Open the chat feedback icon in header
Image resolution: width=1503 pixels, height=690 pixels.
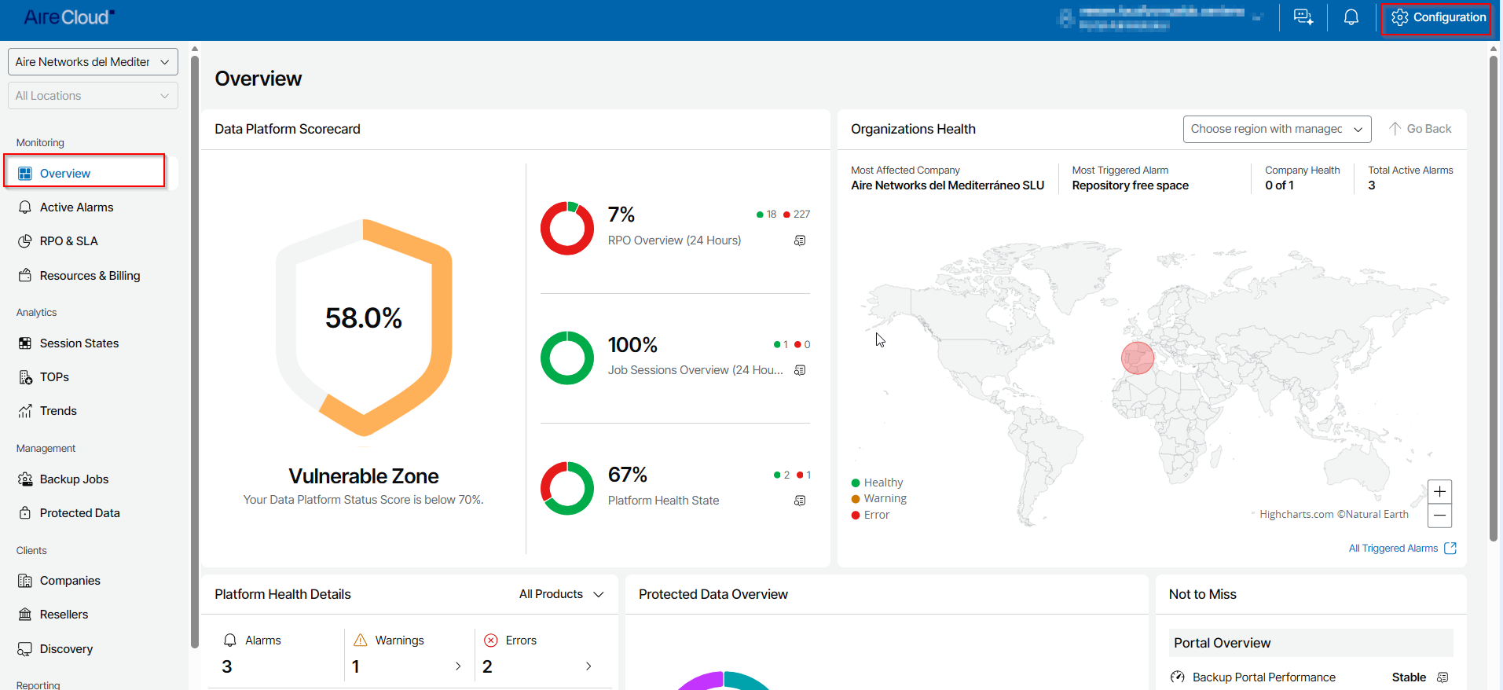(1303, 17)
